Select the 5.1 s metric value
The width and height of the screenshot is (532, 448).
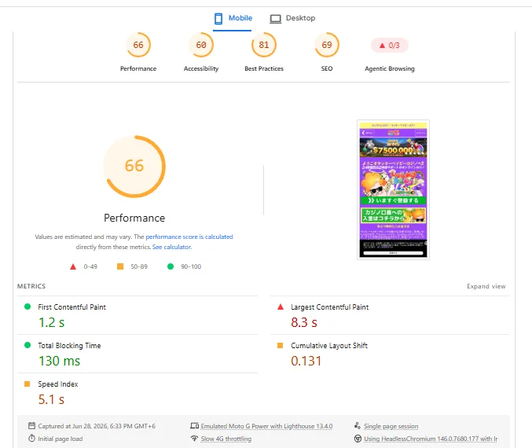pyautogui.click(x=51, y=399)
